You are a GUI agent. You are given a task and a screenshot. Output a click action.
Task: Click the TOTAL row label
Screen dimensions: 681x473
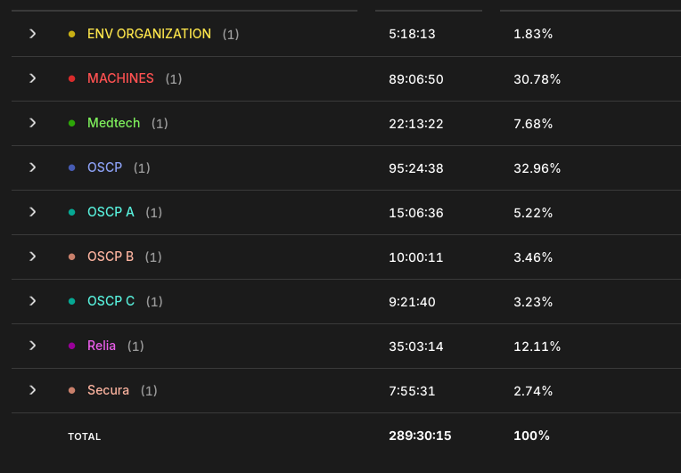[x=85, y=436]
